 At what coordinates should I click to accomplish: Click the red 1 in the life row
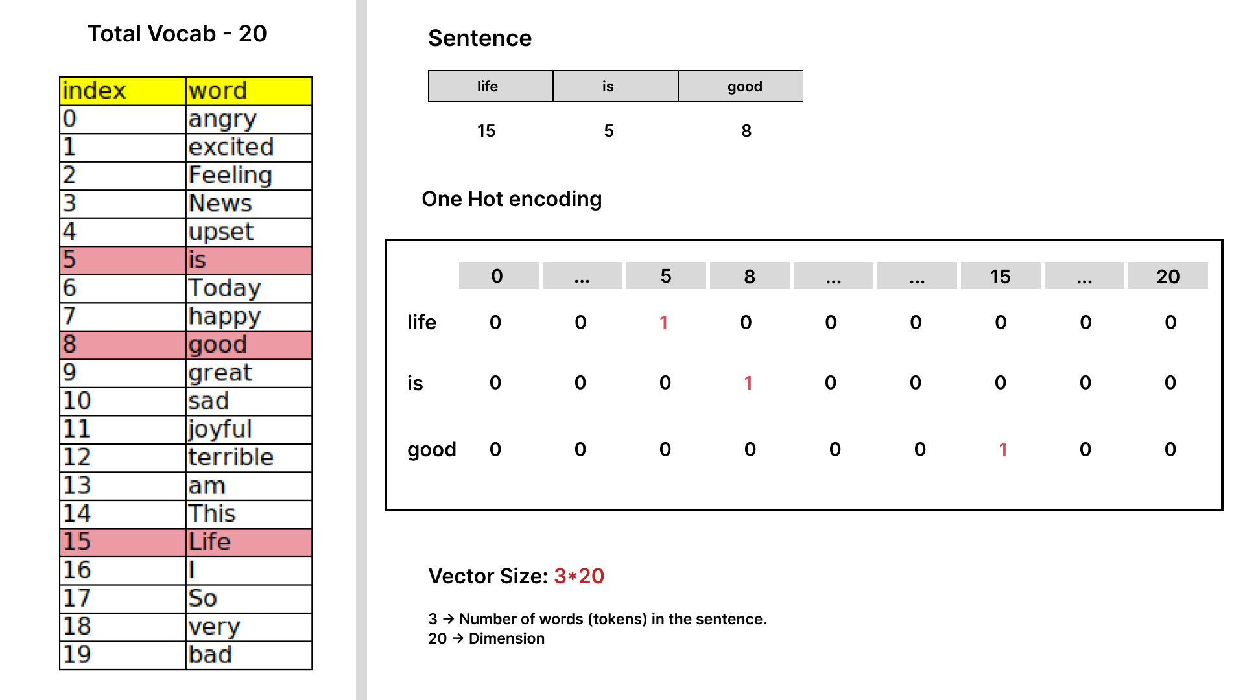tap(663, 323)
